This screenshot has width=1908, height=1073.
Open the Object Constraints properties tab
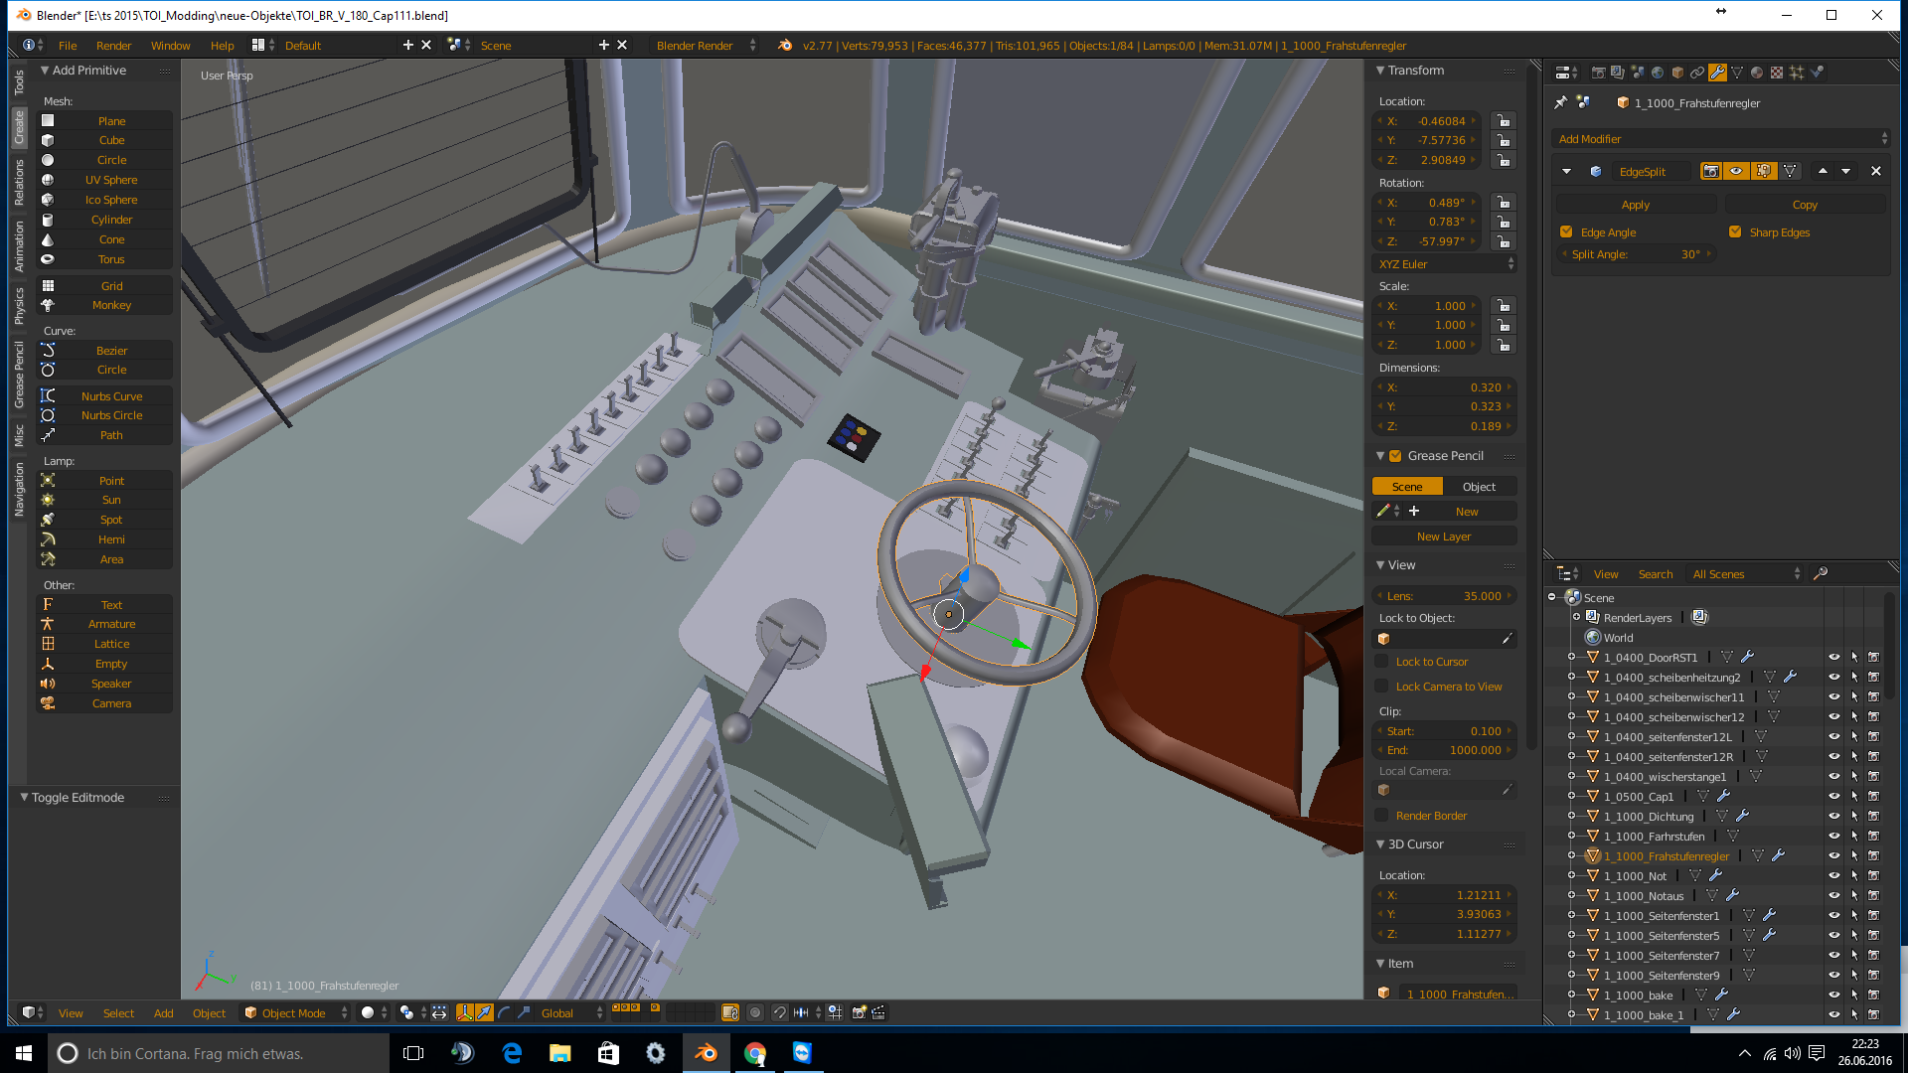pyautogui.click(x=1697, y=73)
